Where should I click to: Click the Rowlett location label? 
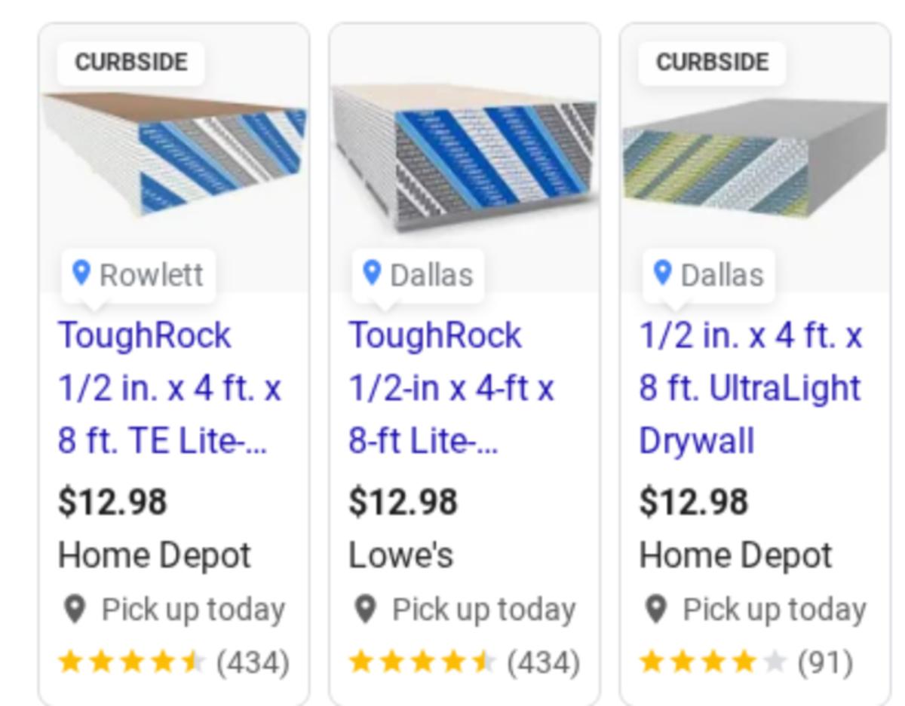click(151, 275)
